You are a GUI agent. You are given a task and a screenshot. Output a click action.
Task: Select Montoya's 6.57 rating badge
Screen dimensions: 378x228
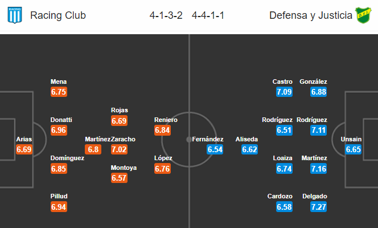point(119,178)
